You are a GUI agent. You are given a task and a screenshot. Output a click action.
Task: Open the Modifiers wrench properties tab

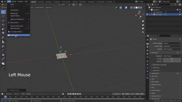click(x=147, y=65)
